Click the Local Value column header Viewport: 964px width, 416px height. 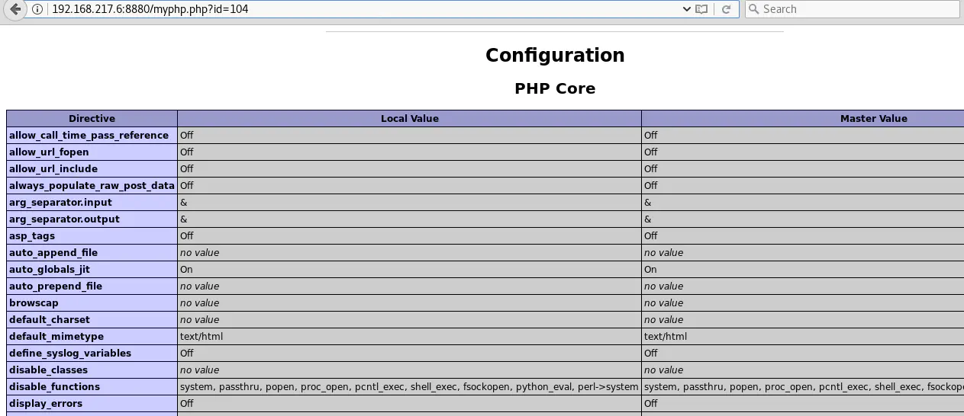(x=409, y=118)
